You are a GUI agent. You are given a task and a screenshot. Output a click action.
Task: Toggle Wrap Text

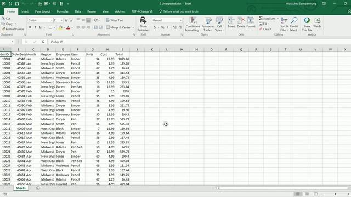[115, 20]
